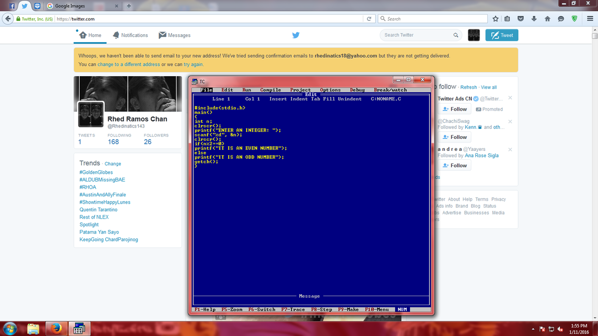Screen dimensions: 598x336
Task: Switch to the Google Images tab
Action: (83, 6)
